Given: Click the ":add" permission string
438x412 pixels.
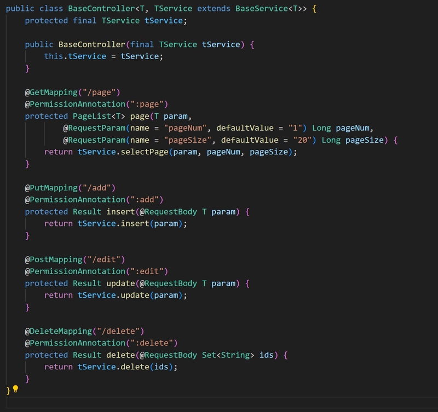Looking at the screenshot, I should (145, 200).
